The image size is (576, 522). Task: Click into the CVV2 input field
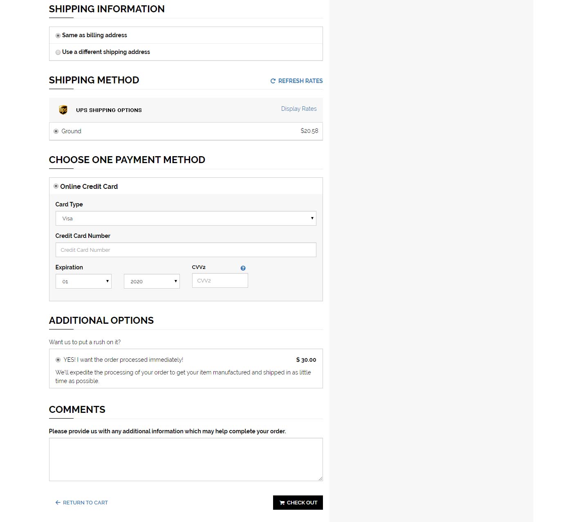(x=220, y=280)
